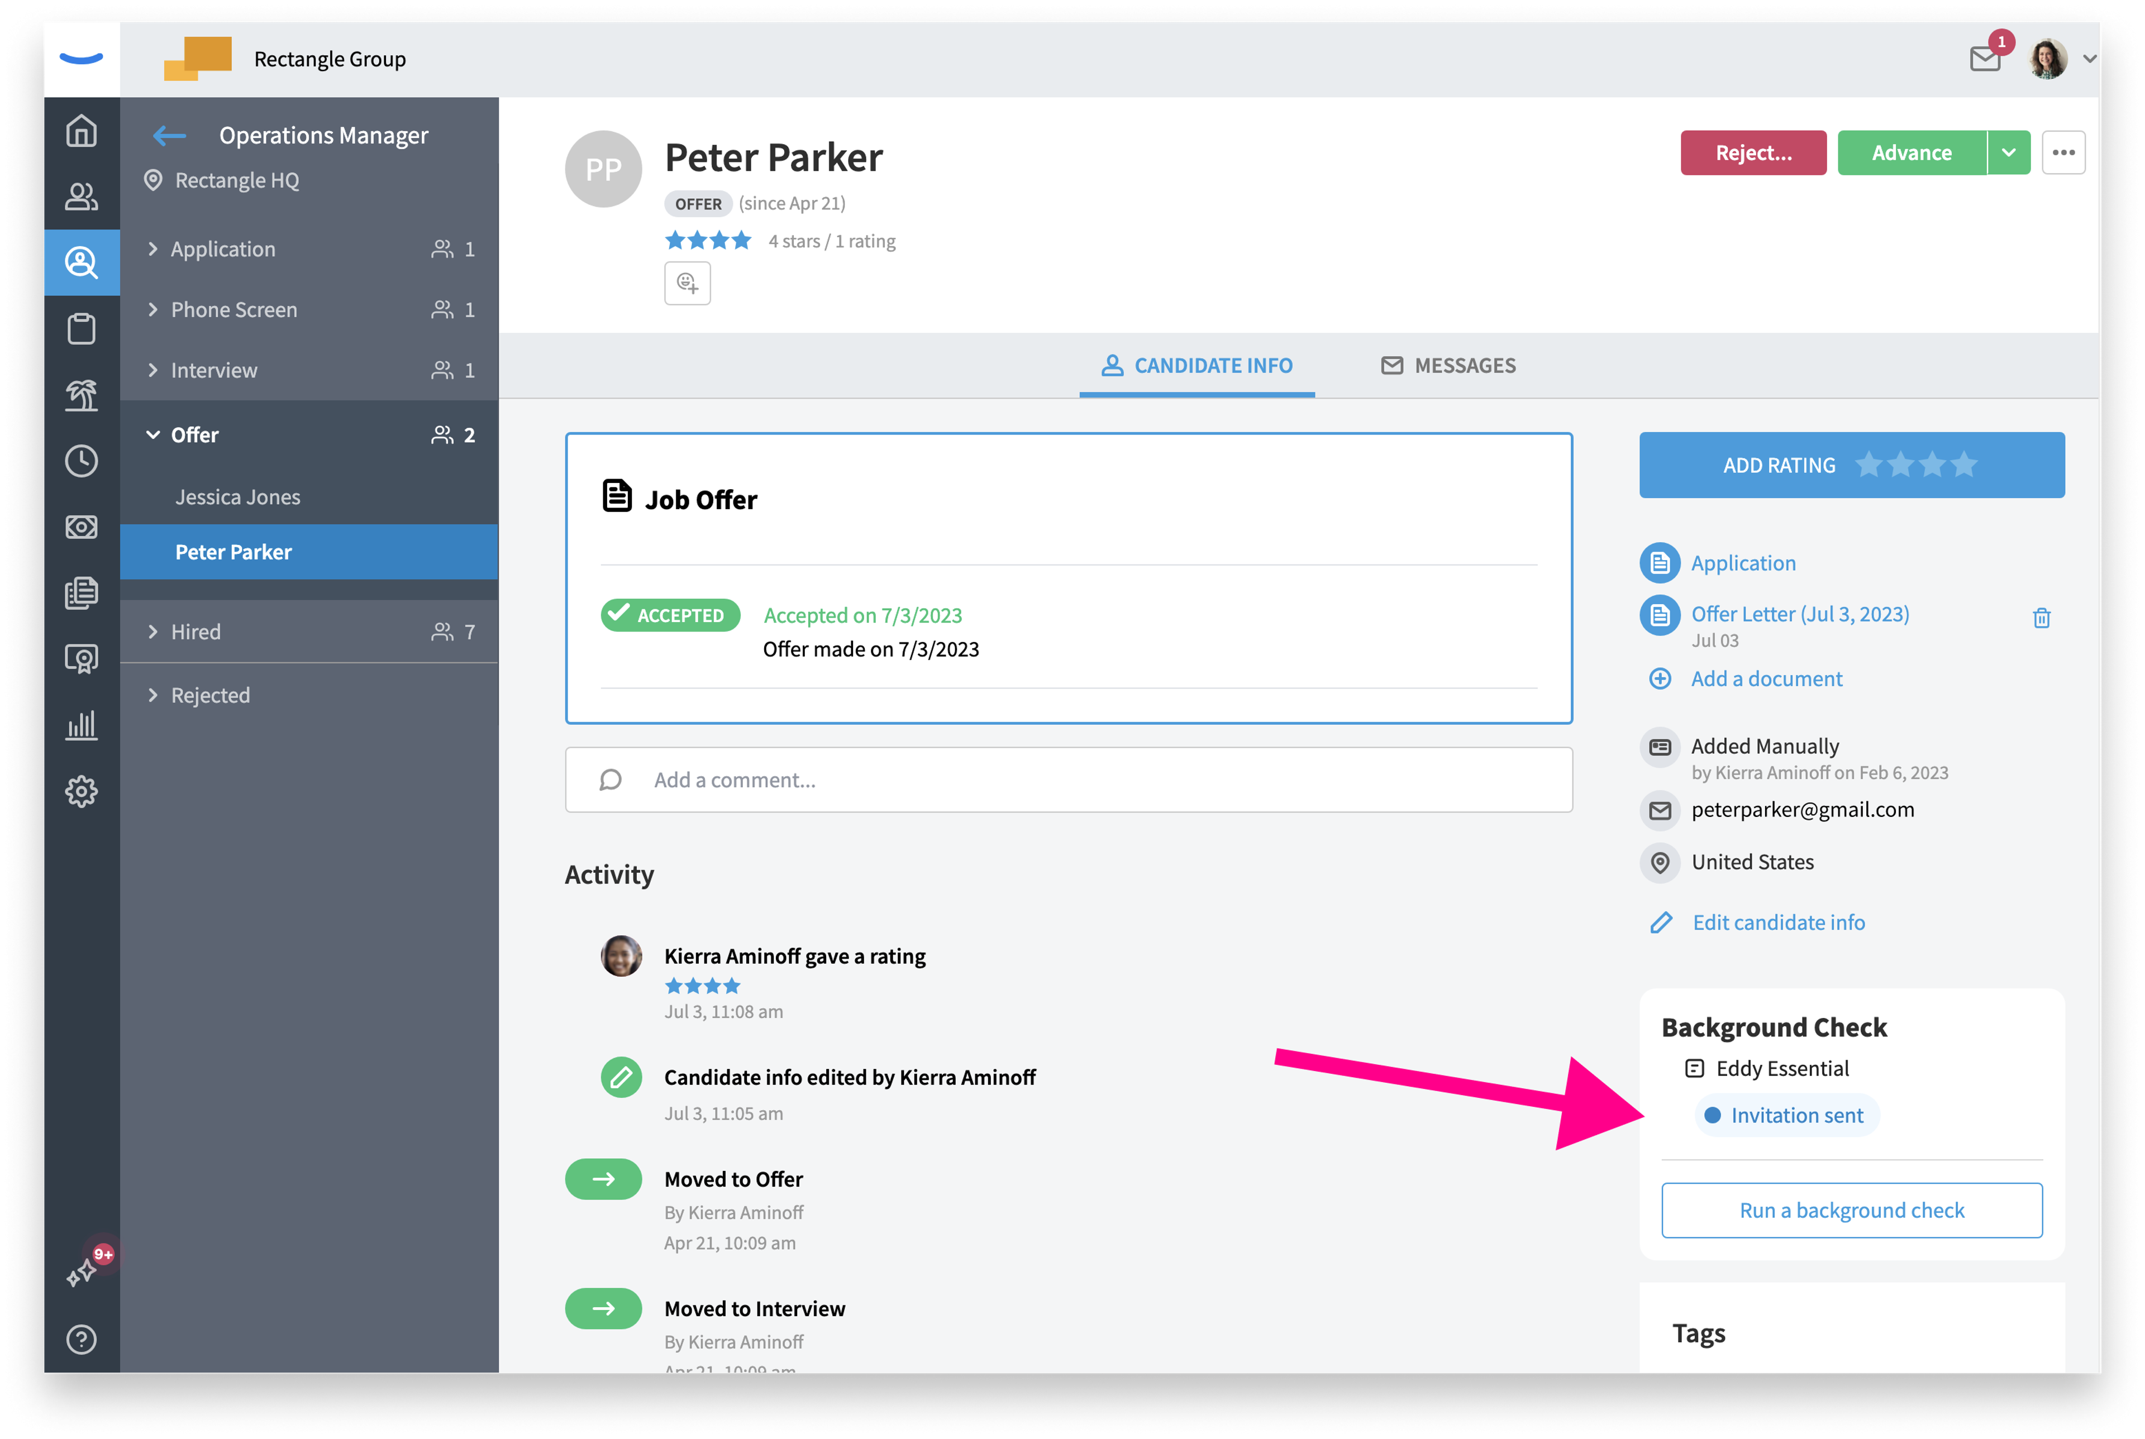Click the Reject button

pos(1753,152)
